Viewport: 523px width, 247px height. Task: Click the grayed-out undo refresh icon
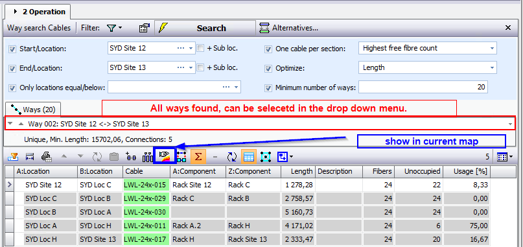[x=97, y=156]
